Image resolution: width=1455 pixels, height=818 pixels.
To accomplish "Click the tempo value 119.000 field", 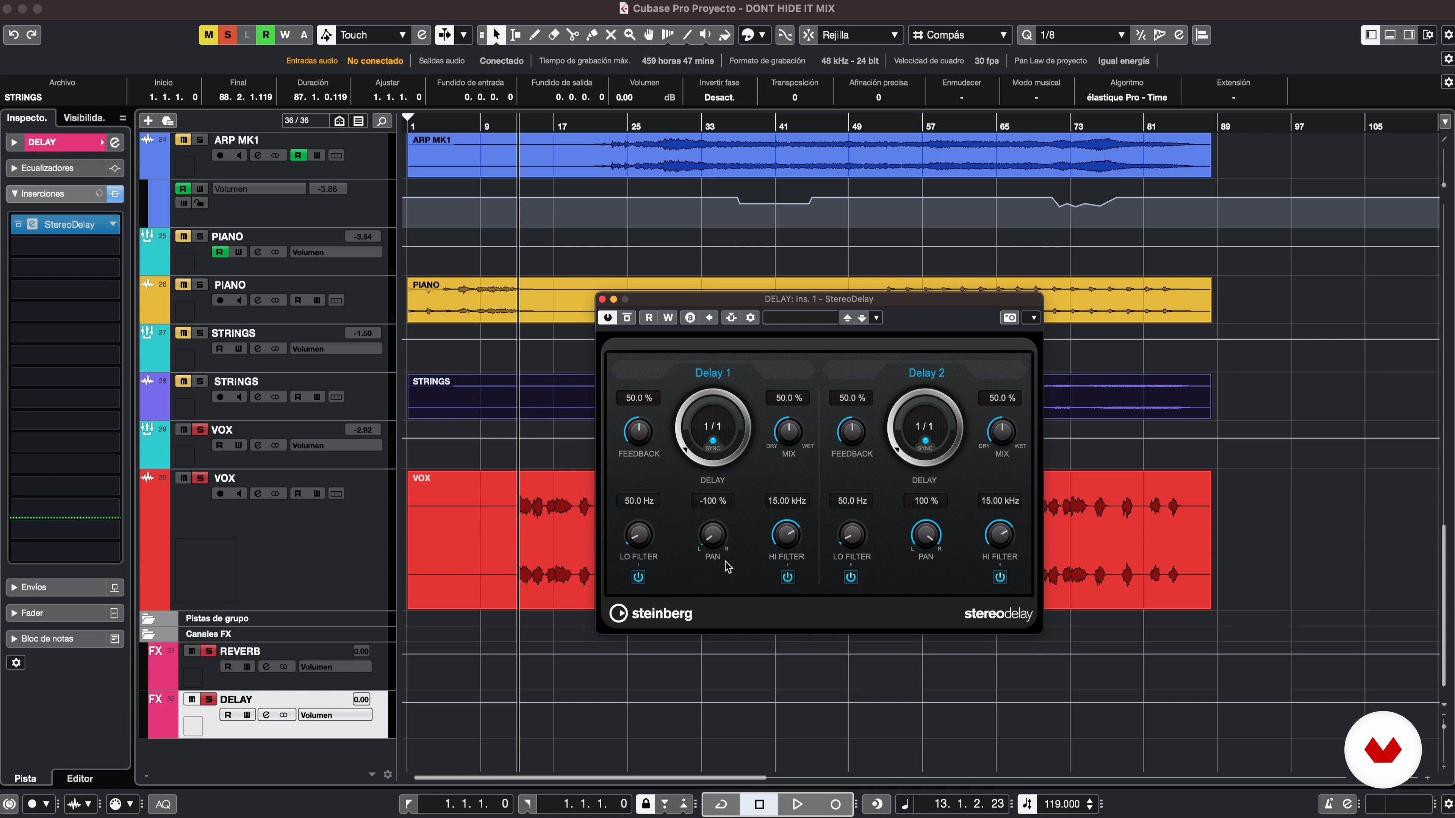I will coord(1062,804).
